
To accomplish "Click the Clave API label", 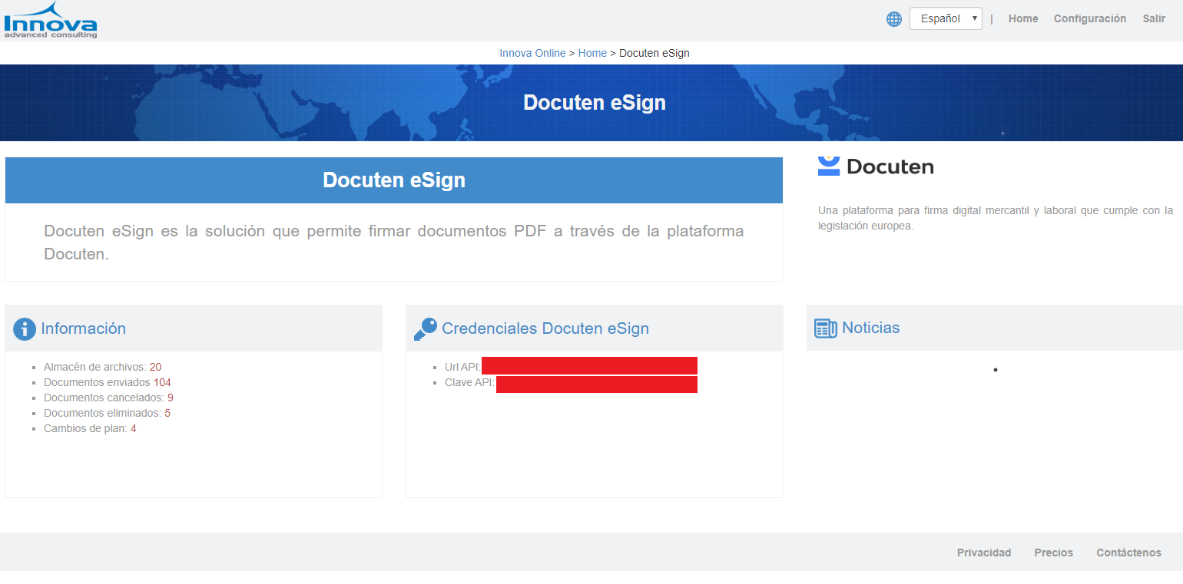I will pos(469,382).
